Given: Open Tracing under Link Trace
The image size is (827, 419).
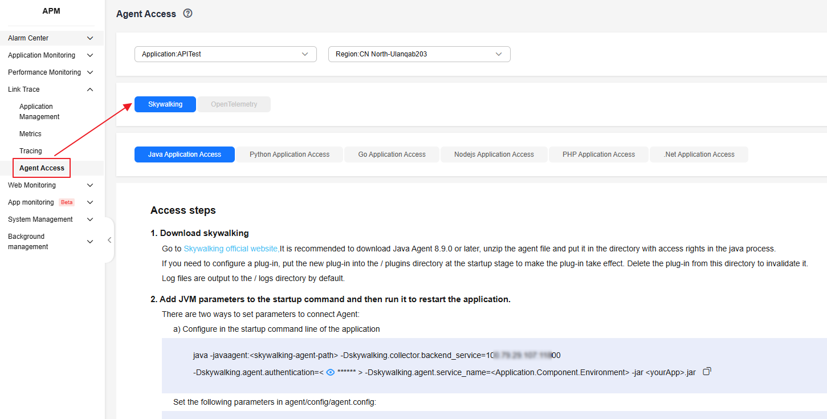Looking at the screenshot, I should coord(31,151).
